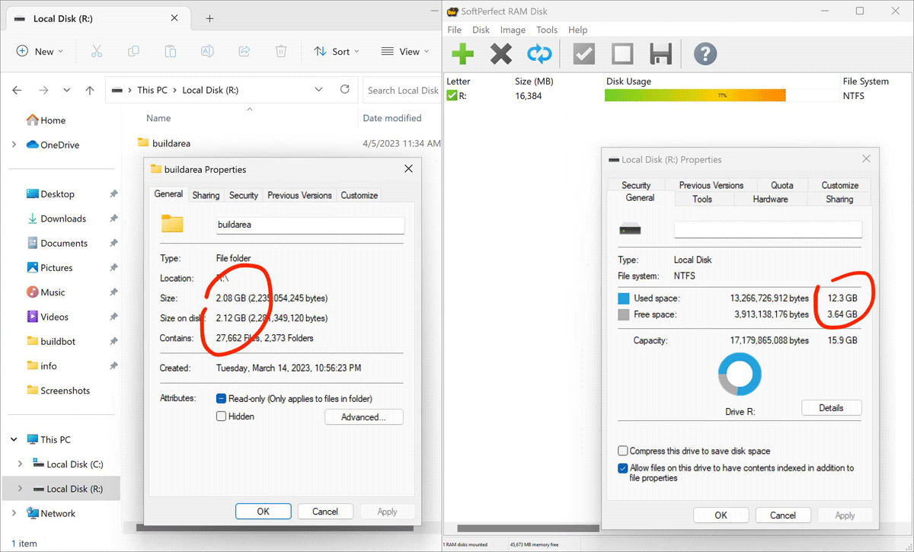This screenshot has height=552, width=914.
Task: Open Home in the navigation pane
Action: pyautogui.click(x=46, y=120)
